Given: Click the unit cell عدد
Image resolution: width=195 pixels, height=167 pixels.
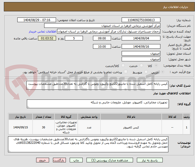Looking at the screenshot, I should pyautogui.click(x=89, y=127).
